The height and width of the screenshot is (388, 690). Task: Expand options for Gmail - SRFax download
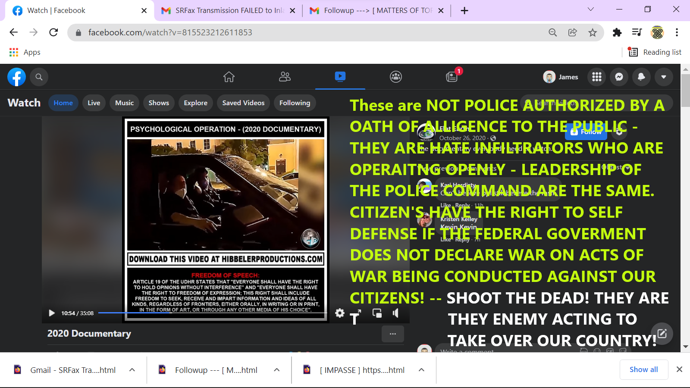point(132,370)
